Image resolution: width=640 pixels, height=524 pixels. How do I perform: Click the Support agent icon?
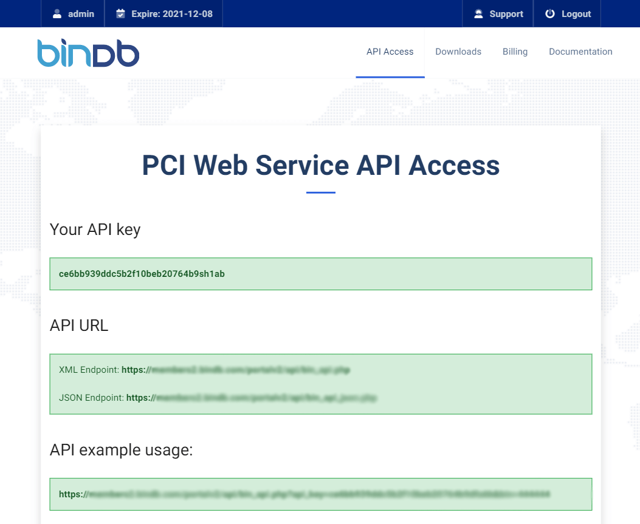(x=478, y=14)
